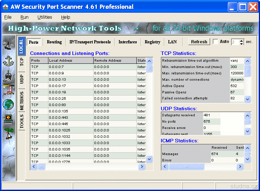Click the ICMP Statistics horizontal scrollbar thumb
Viewport: 260px width, 191px height.
[186, 167]
